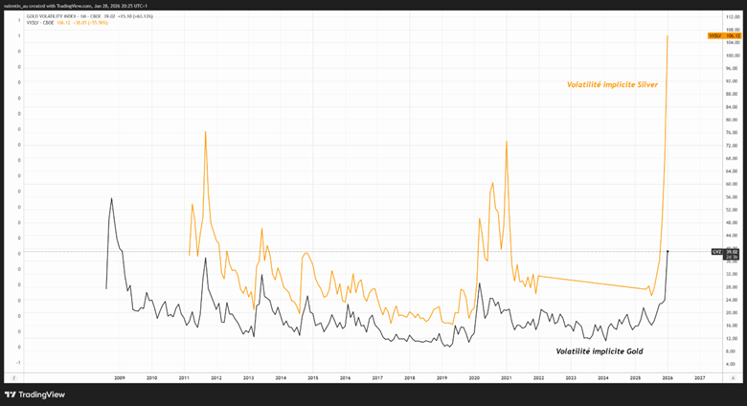Select the Gold Volatility Index legend title

click(x=59, y=16)
